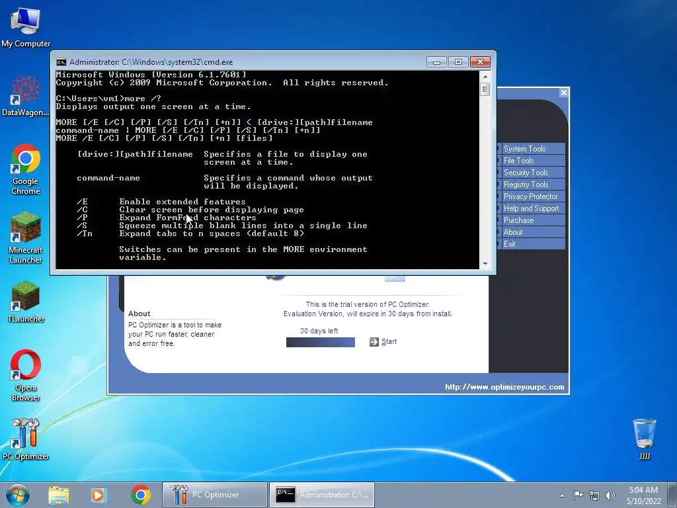Select the Minecraft Launcher desktop icon
Viewport: 677px width, 508px height.
(x=26, y=238)
